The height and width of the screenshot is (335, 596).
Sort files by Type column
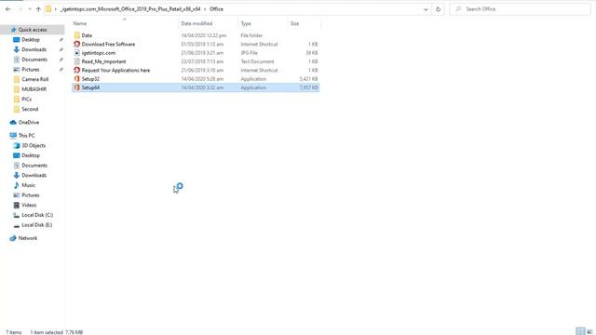point(246,23)
